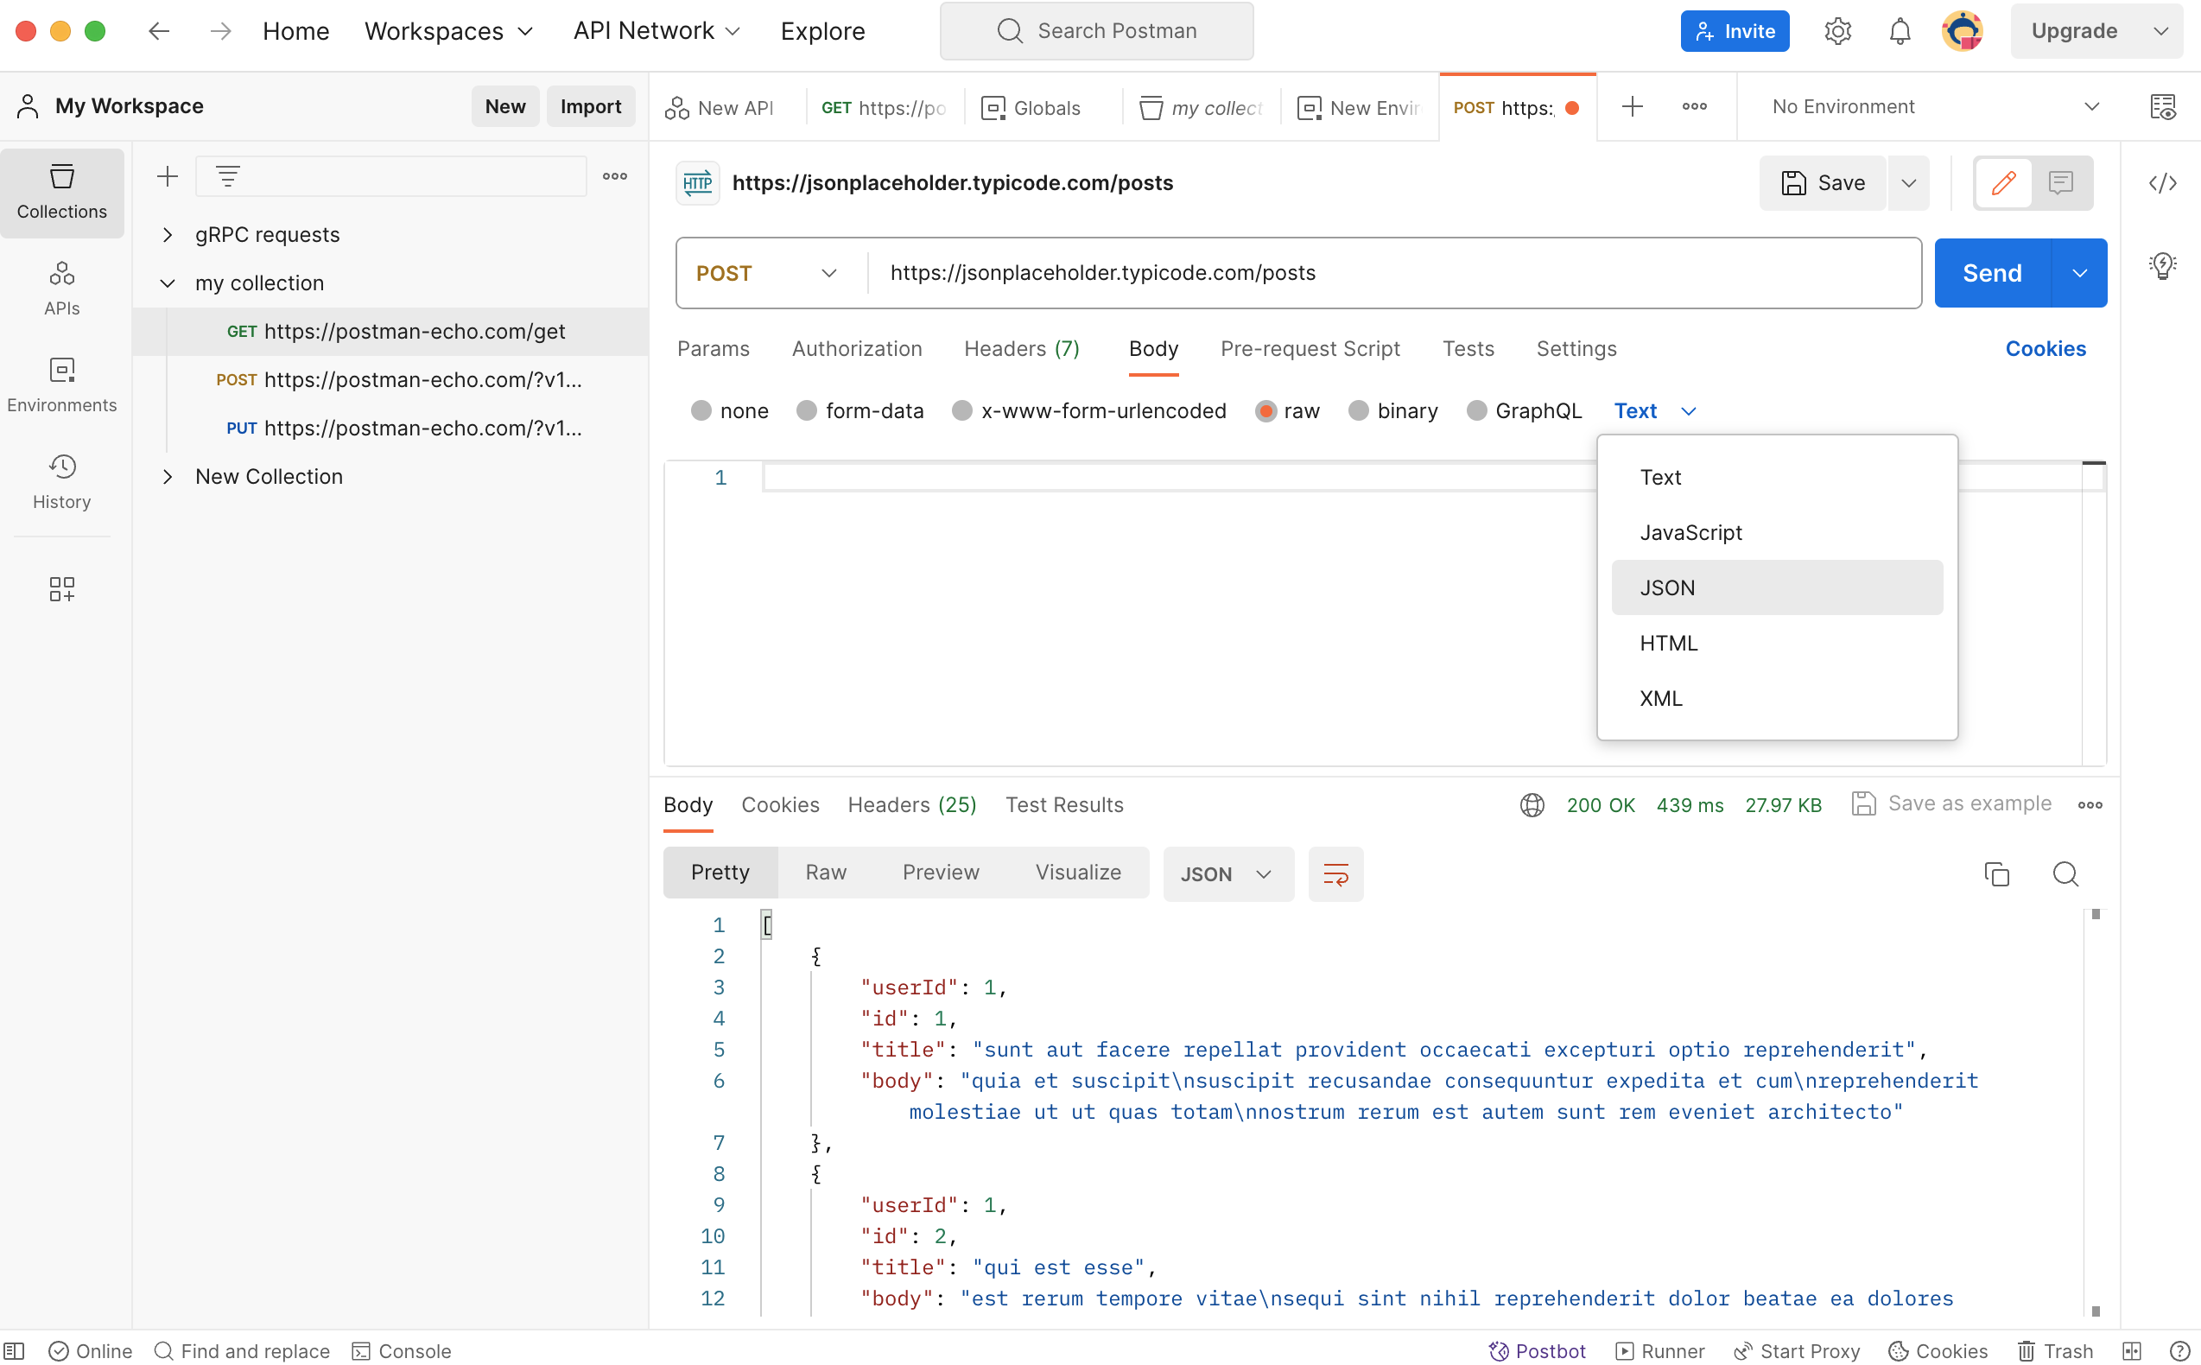Switch to the Pre-request Script tab
2201x1365 pixels.
coord(1310,349)
